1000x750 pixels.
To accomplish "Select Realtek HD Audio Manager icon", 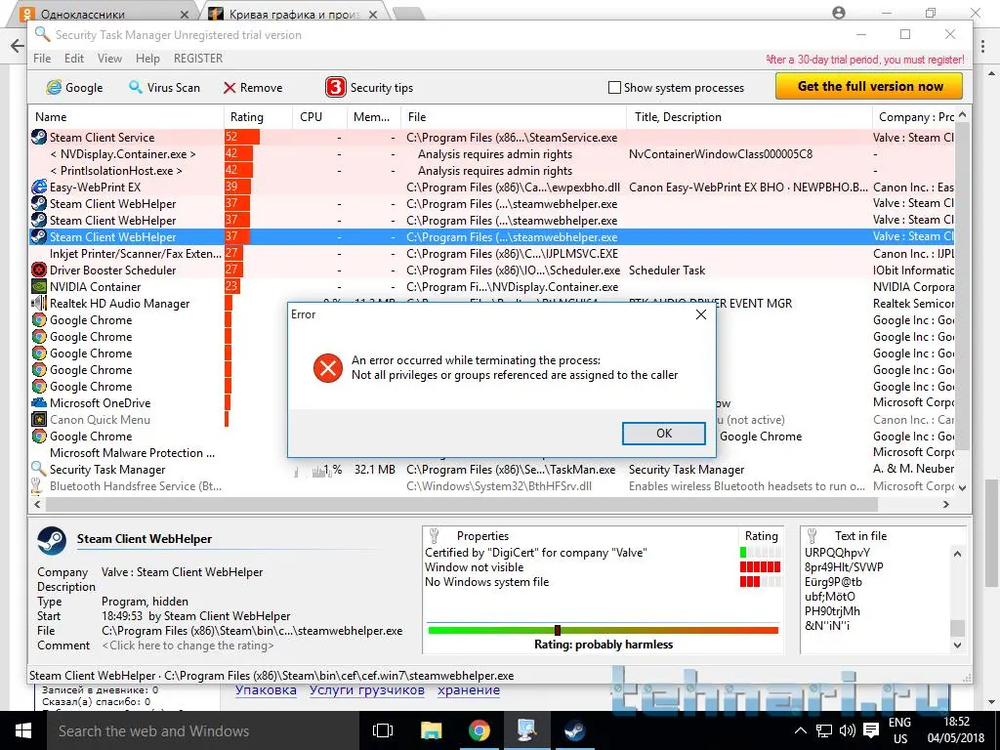I will [39, 303].
